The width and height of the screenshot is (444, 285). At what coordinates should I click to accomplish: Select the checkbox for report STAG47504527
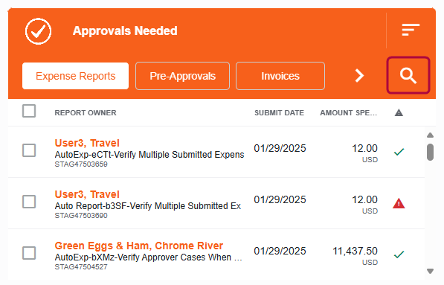click(x=29, y=253)
